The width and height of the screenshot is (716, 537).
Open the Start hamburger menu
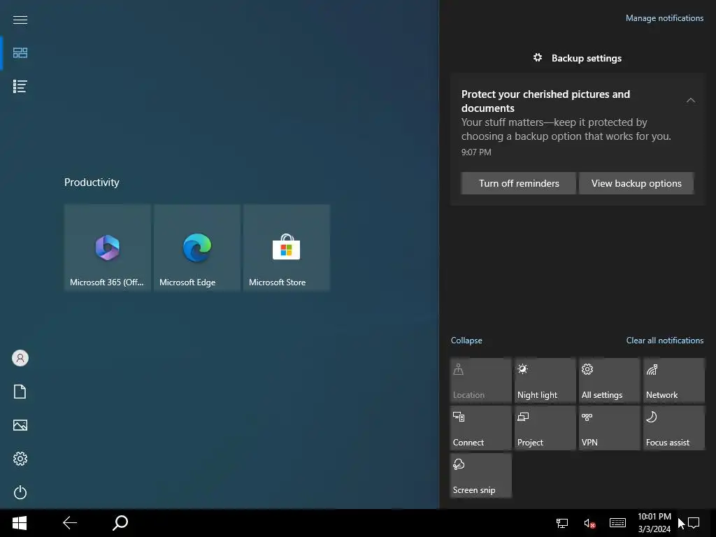coord(20,20)
